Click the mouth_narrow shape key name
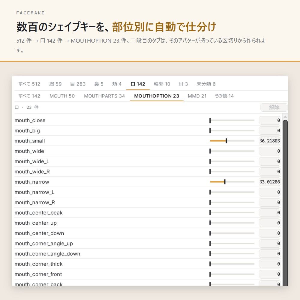Viewport: 300px width, 300px height. [32, 182]
